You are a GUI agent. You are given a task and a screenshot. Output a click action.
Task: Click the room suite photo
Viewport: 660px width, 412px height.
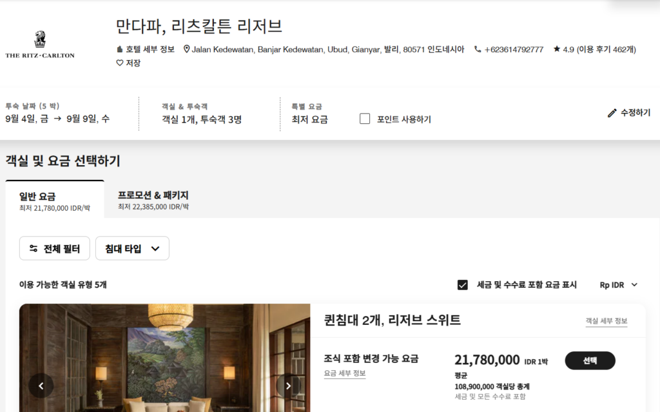click(164, 358)
